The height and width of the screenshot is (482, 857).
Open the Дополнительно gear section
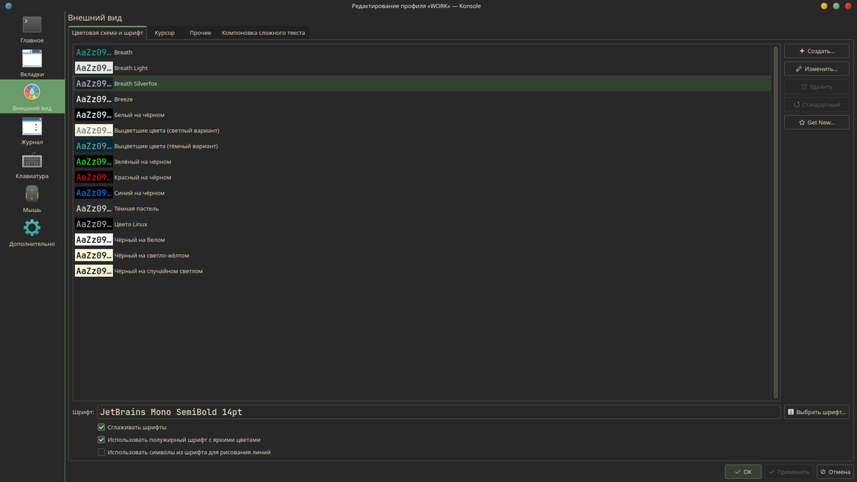tap(32, 233)
